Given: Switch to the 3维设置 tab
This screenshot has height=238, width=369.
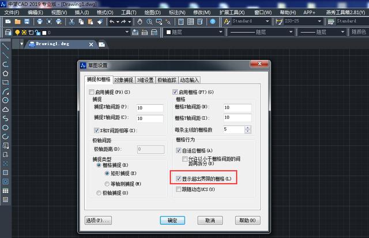Looking at the screenshot, I should [x=145, y=80].
